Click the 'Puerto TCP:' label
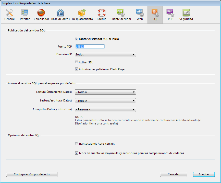 click(65, 47)
